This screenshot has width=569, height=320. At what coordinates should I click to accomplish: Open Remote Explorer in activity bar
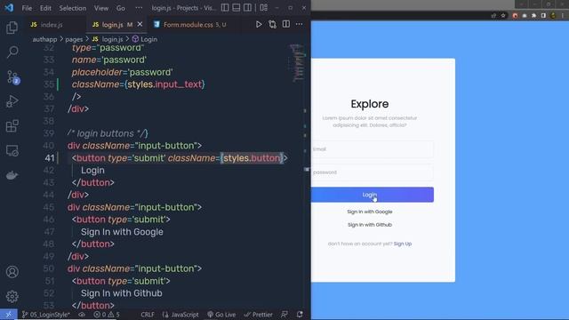pos(12,150)
